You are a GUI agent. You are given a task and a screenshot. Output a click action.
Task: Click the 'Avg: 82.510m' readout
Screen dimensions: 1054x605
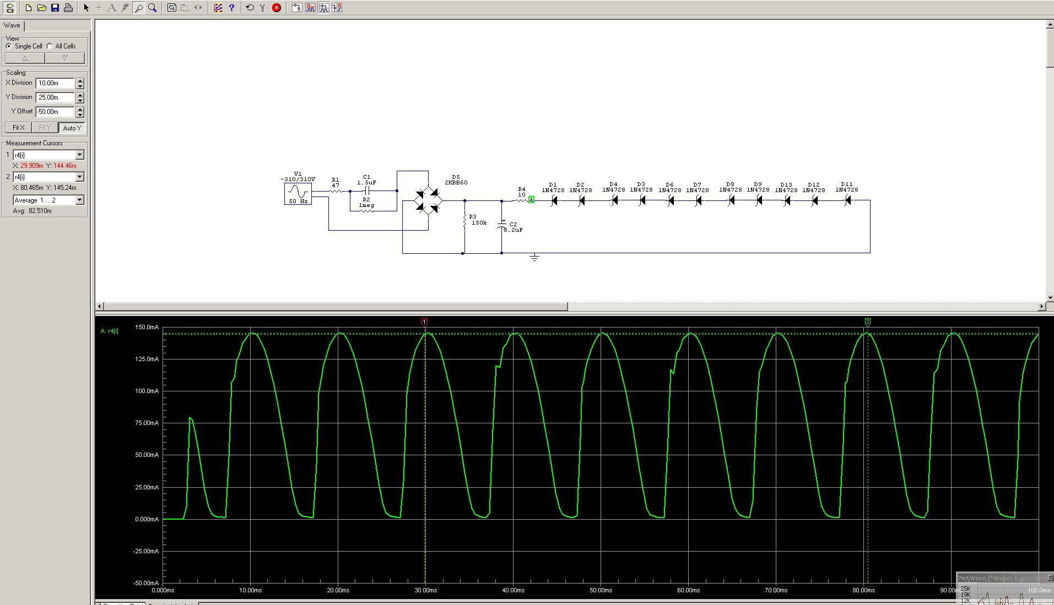(32, 211)
